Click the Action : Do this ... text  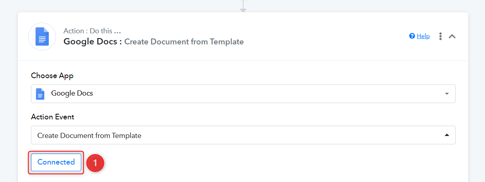tap(92, 31)
